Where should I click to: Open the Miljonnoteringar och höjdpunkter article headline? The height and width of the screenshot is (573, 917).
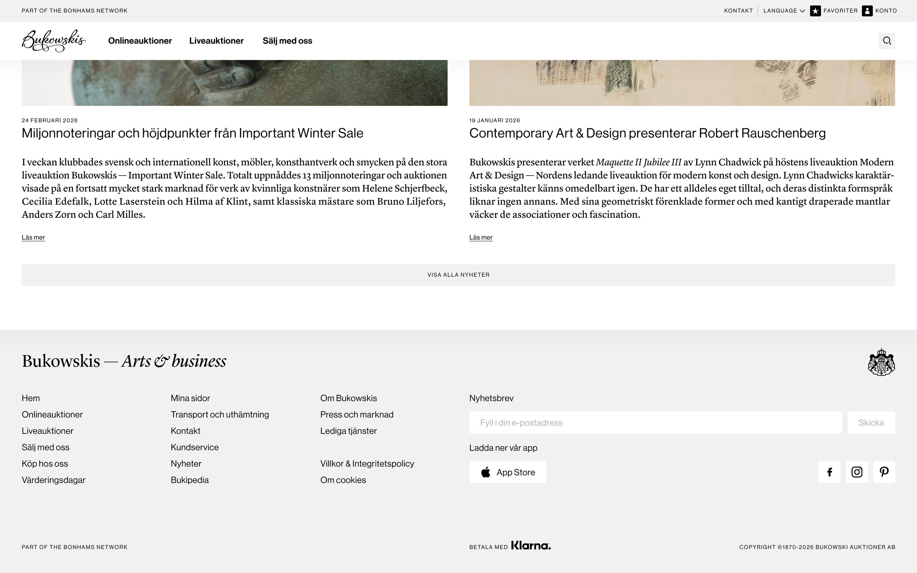pyautogui.click(x=192, y=133)
